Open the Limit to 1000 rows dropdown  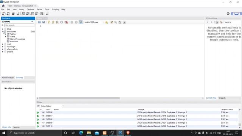pyautogui.click(x=93, y=22)
